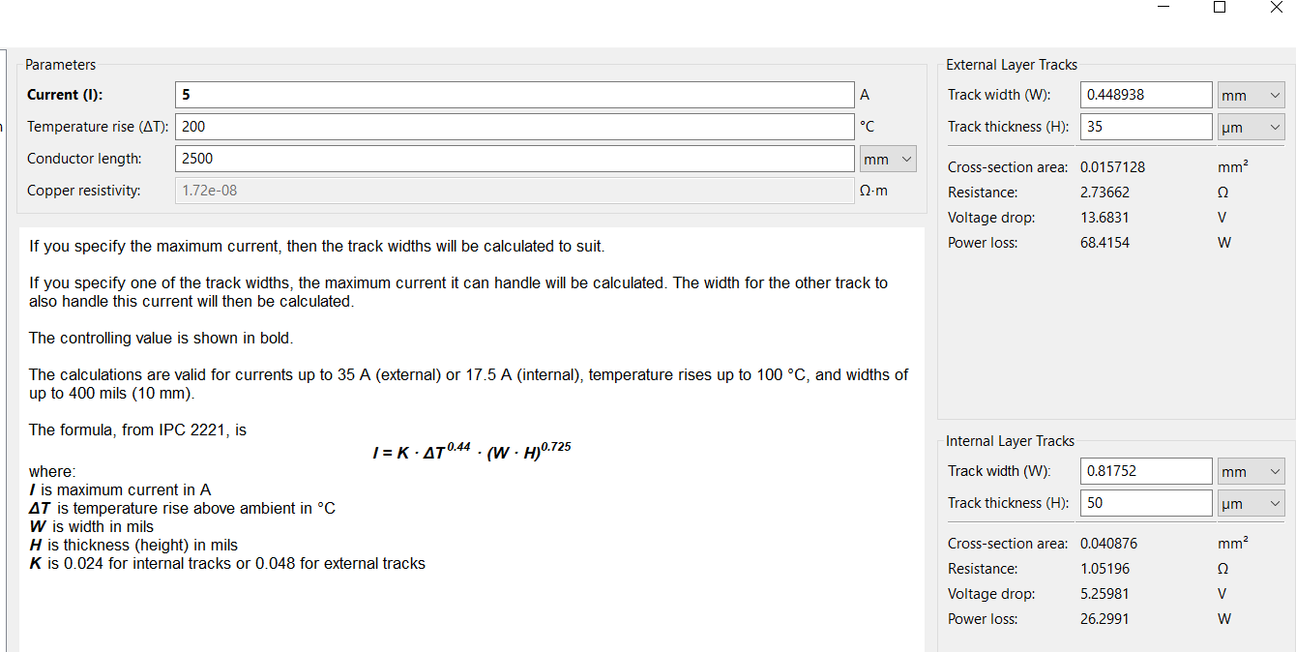The width and height of the screenshot is (1296, 652).
Task: Minimize the calculator window
Action: (x=1163, y=8)
